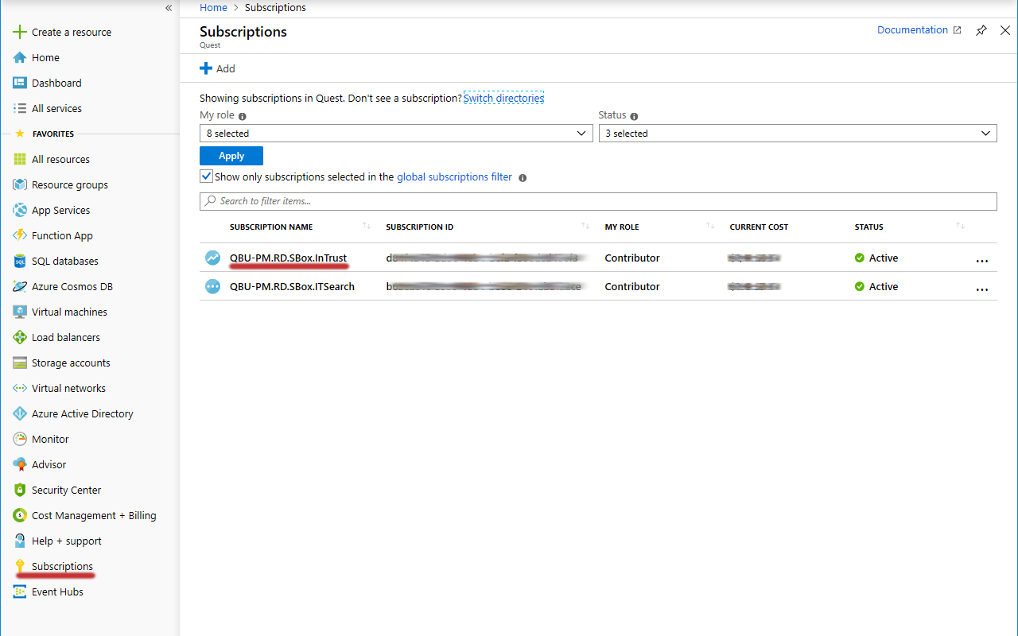Open the Dashboard icon in sidebar
Viewport: 1018px width, 636px height.
click(x=20, y=83)
